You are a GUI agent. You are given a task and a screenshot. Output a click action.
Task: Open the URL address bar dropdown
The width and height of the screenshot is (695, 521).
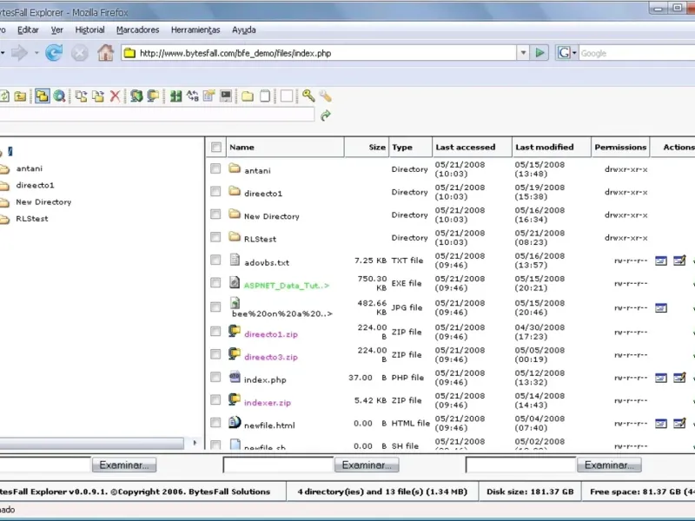click(x=523, y=53)
